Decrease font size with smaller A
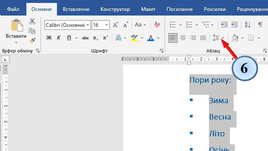Image resolution: width=268 pixels, height=151 pixels. point(126,25)
